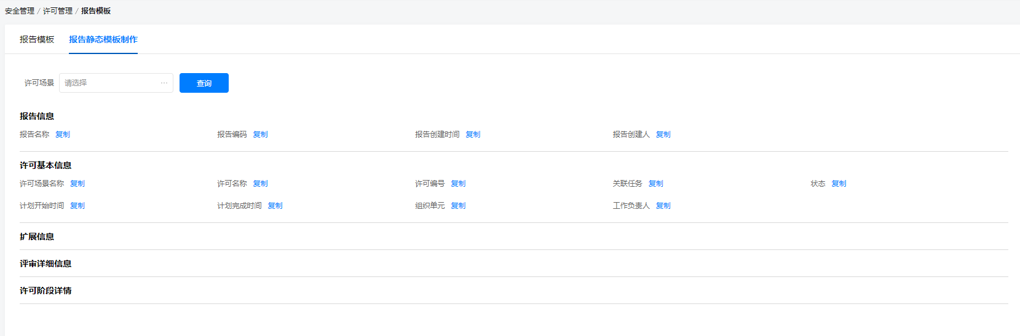
Task: Select the 报告静态模板制作 tab
Action: [103, 39]
